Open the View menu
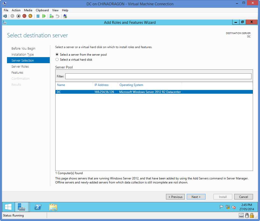260x221 pixels. 55,10
